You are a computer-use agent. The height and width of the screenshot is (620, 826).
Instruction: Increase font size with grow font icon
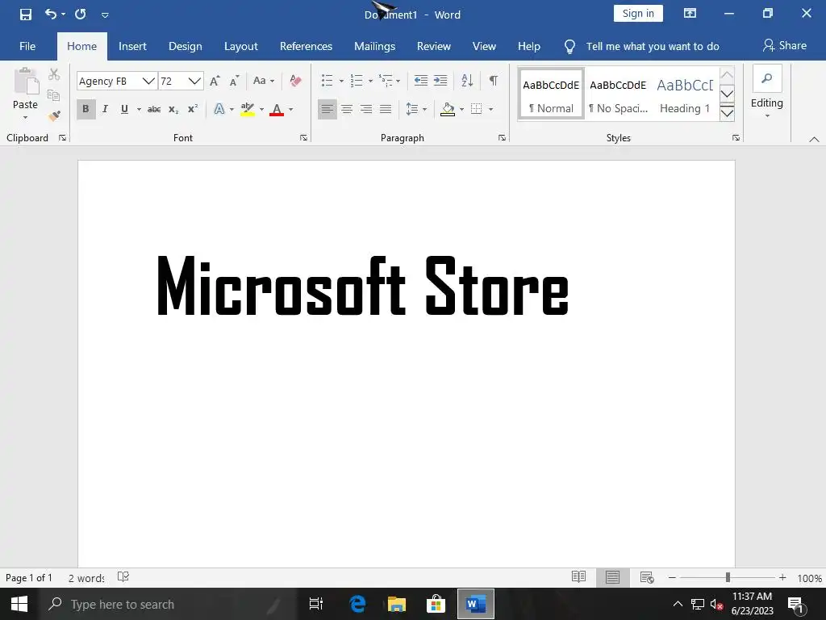(215, 81)
